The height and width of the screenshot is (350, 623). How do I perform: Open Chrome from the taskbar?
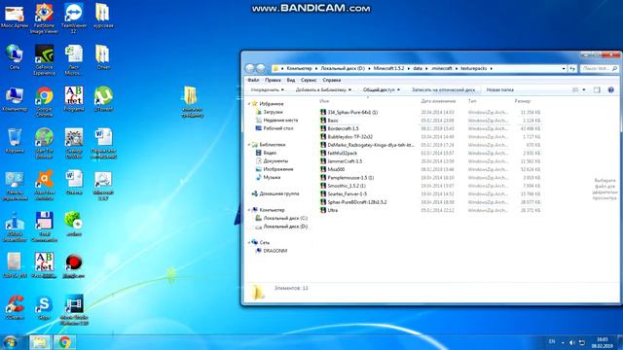click(65, 342)
